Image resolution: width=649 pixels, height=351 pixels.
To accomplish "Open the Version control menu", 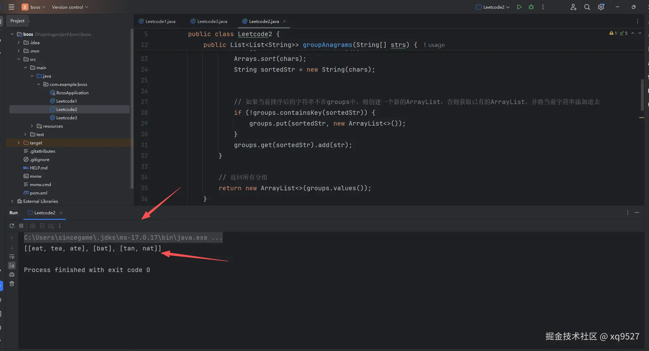I will 70,7.
